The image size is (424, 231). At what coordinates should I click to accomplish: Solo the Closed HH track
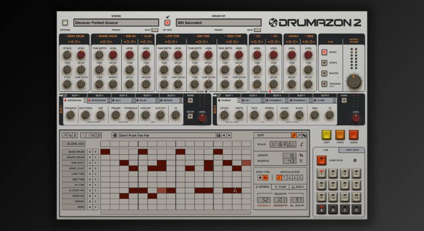[x=95, y=190]
